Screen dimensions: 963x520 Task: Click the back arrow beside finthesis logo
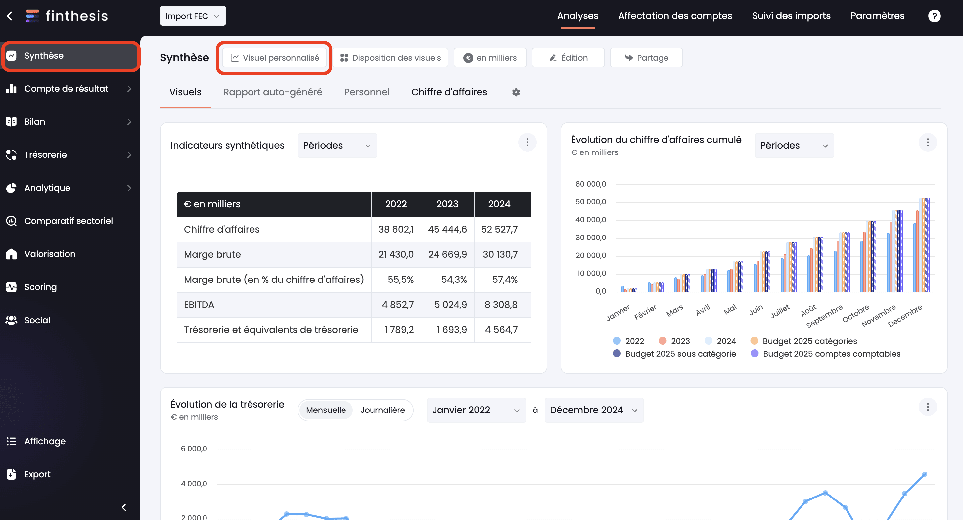[x=10, y=16]
